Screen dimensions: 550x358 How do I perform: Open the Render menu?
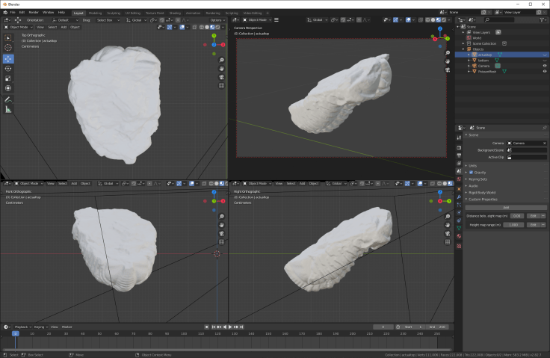point(34,13)
